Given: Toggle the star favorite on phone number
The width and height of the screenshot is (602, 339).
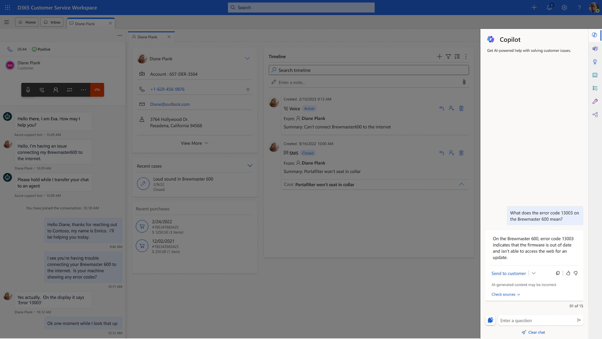Looking at the screenshot, I should point(247,89).
